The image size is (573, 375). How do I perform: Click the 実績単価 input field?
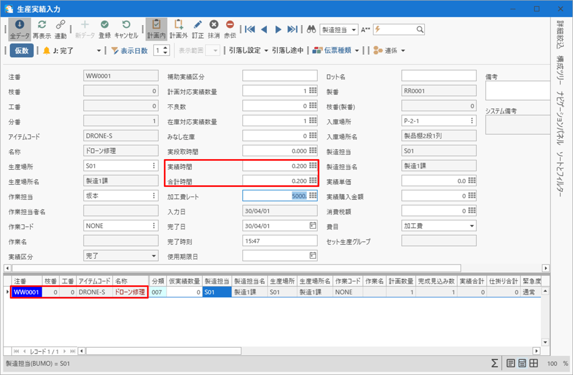434,181
